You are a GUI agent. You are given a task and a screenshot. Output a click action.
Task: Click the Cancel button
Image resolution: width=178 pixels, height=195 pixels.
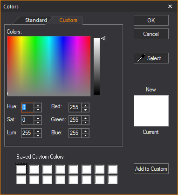pos(151,34)
